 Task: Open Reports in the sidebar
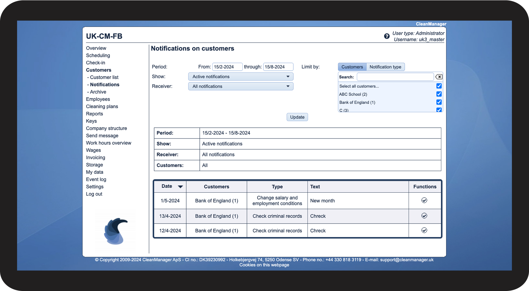click(x=94, y=114)
